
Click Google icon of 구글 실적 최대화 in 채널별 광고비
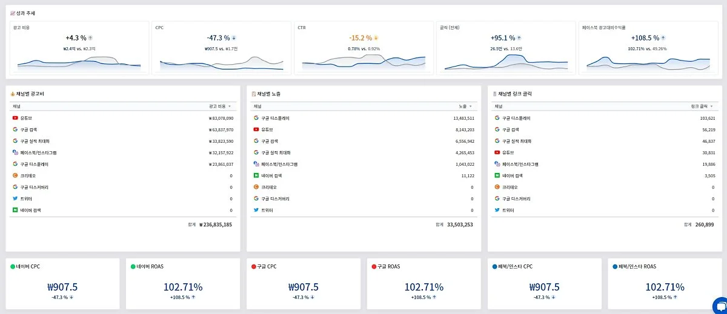[15, 141]
